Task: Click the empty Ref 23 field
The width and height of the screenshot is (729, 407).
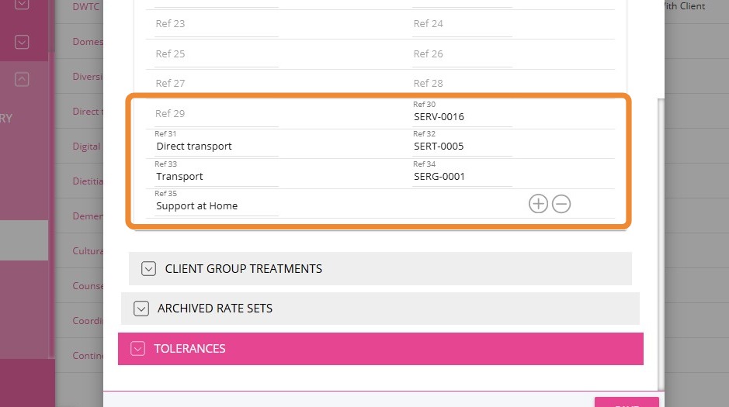Action: click(x=216, y=24)
